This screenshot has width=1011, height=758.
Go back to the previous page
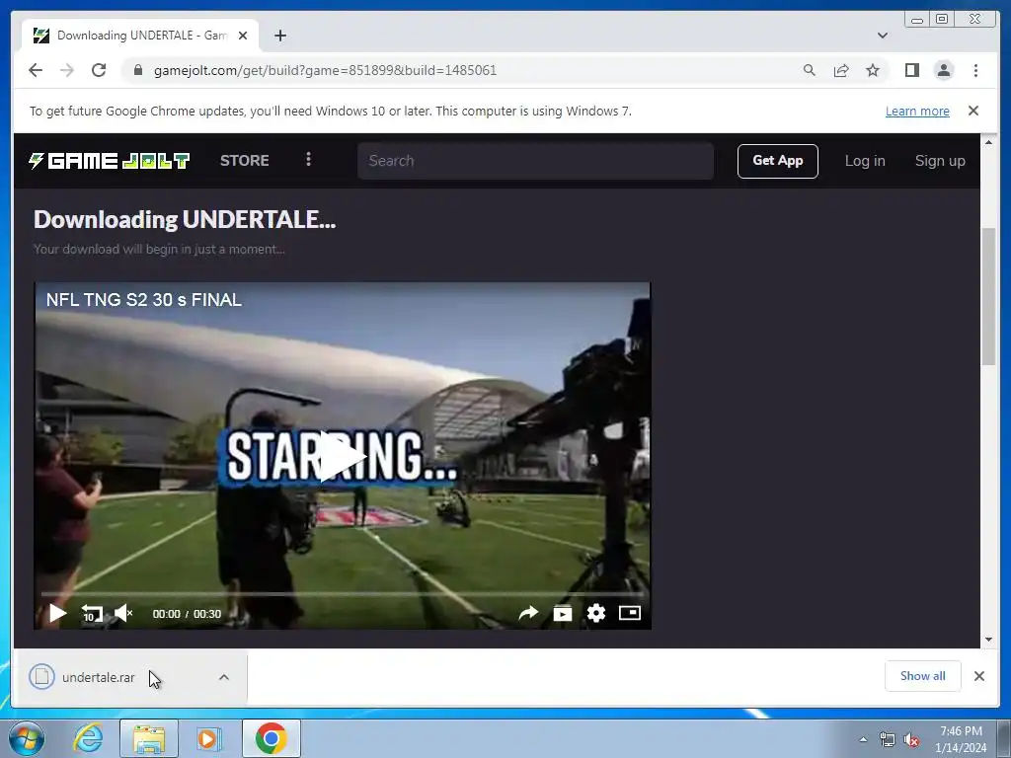(36, 70)
